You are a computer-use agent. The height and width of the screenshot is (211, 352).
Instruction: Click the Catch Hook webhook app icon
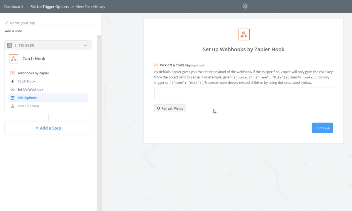pyautogui.click(x=13, y=59)
